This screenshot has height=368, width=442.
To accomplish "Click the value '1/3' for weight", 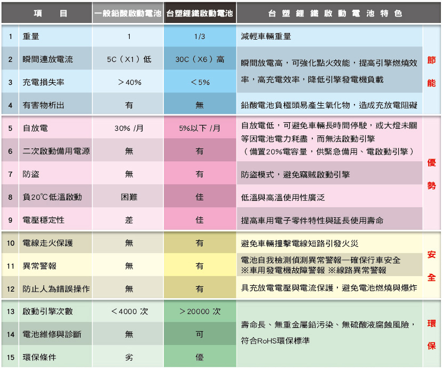I will (x=200, y=36).
